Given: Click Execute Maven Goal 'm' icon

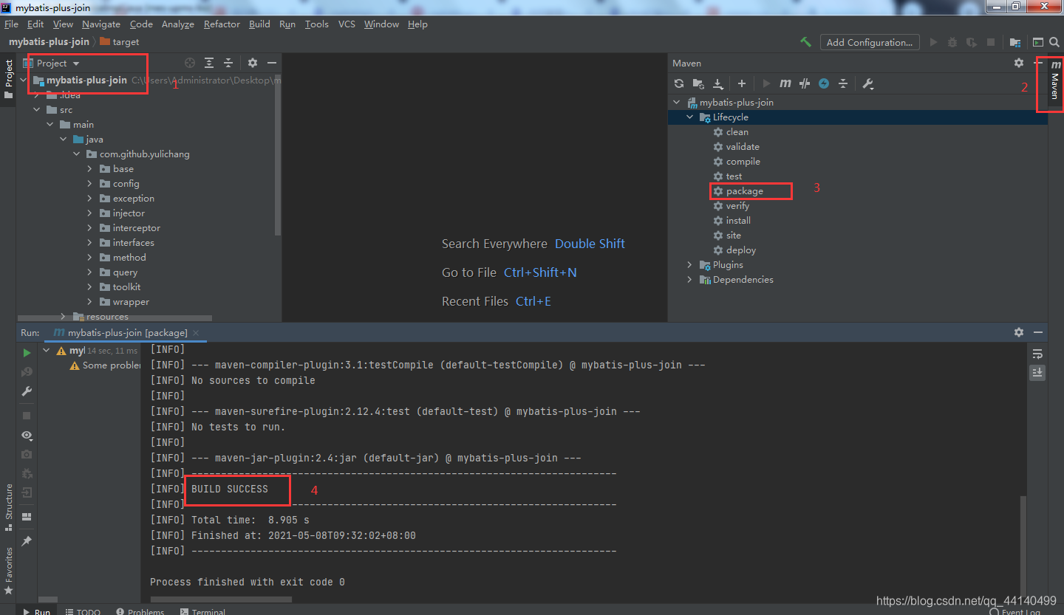Looking at the screenshot, I should 785,83.
